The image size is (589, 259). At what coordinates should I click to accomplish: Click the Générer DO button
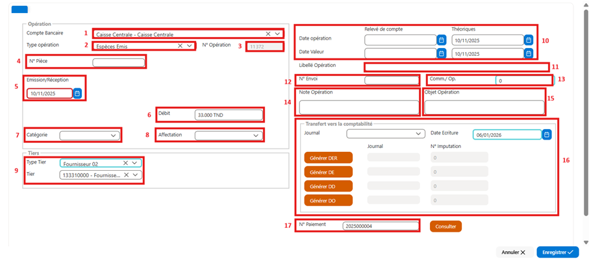(x=328, y=201)
